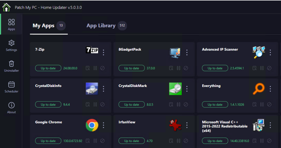
Task: Toggle the ignore icon for CrystalDiskInfo
Action: (102, 105)
